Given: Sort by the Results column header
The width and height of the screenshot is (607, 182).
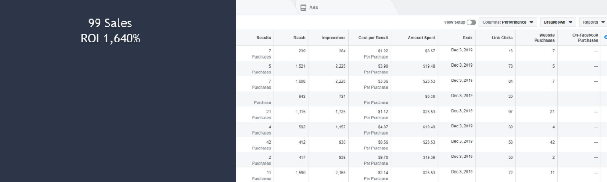Looking at the screenshot, I should coord(263,38).
